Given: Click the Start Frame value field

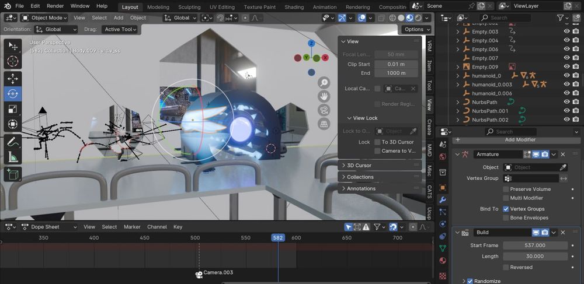Looking at the screenshot, I should click(534, 246).
